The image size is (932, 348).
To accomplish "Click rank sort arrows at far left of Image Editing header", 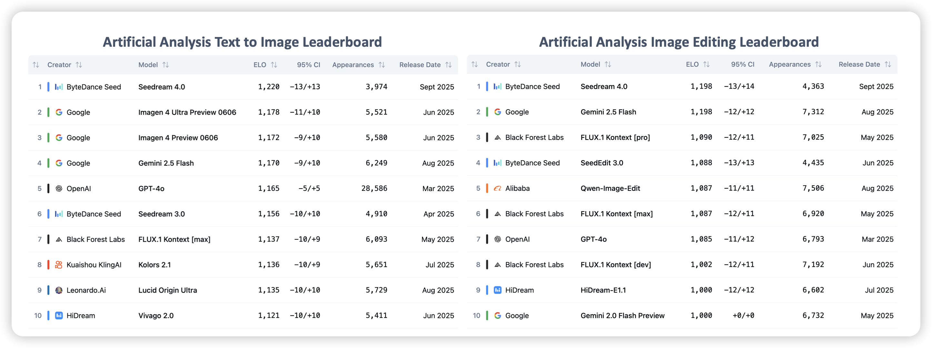I will 475,64.
